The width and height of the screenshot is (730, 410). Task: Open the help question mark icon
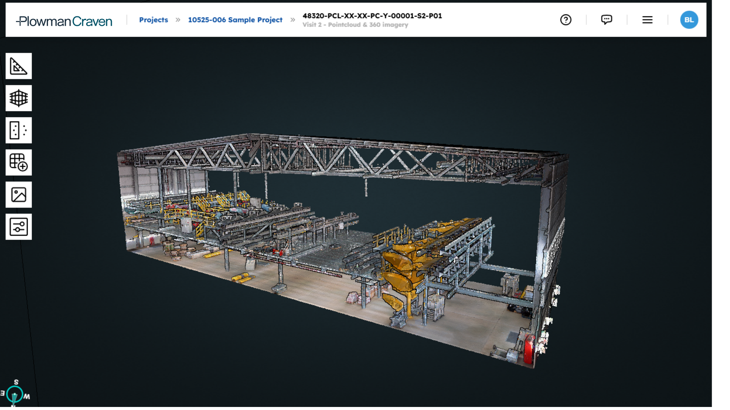[566, 20]
